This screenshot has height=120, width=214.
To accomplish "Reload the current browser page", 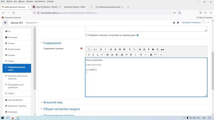I will pos(13,13).
